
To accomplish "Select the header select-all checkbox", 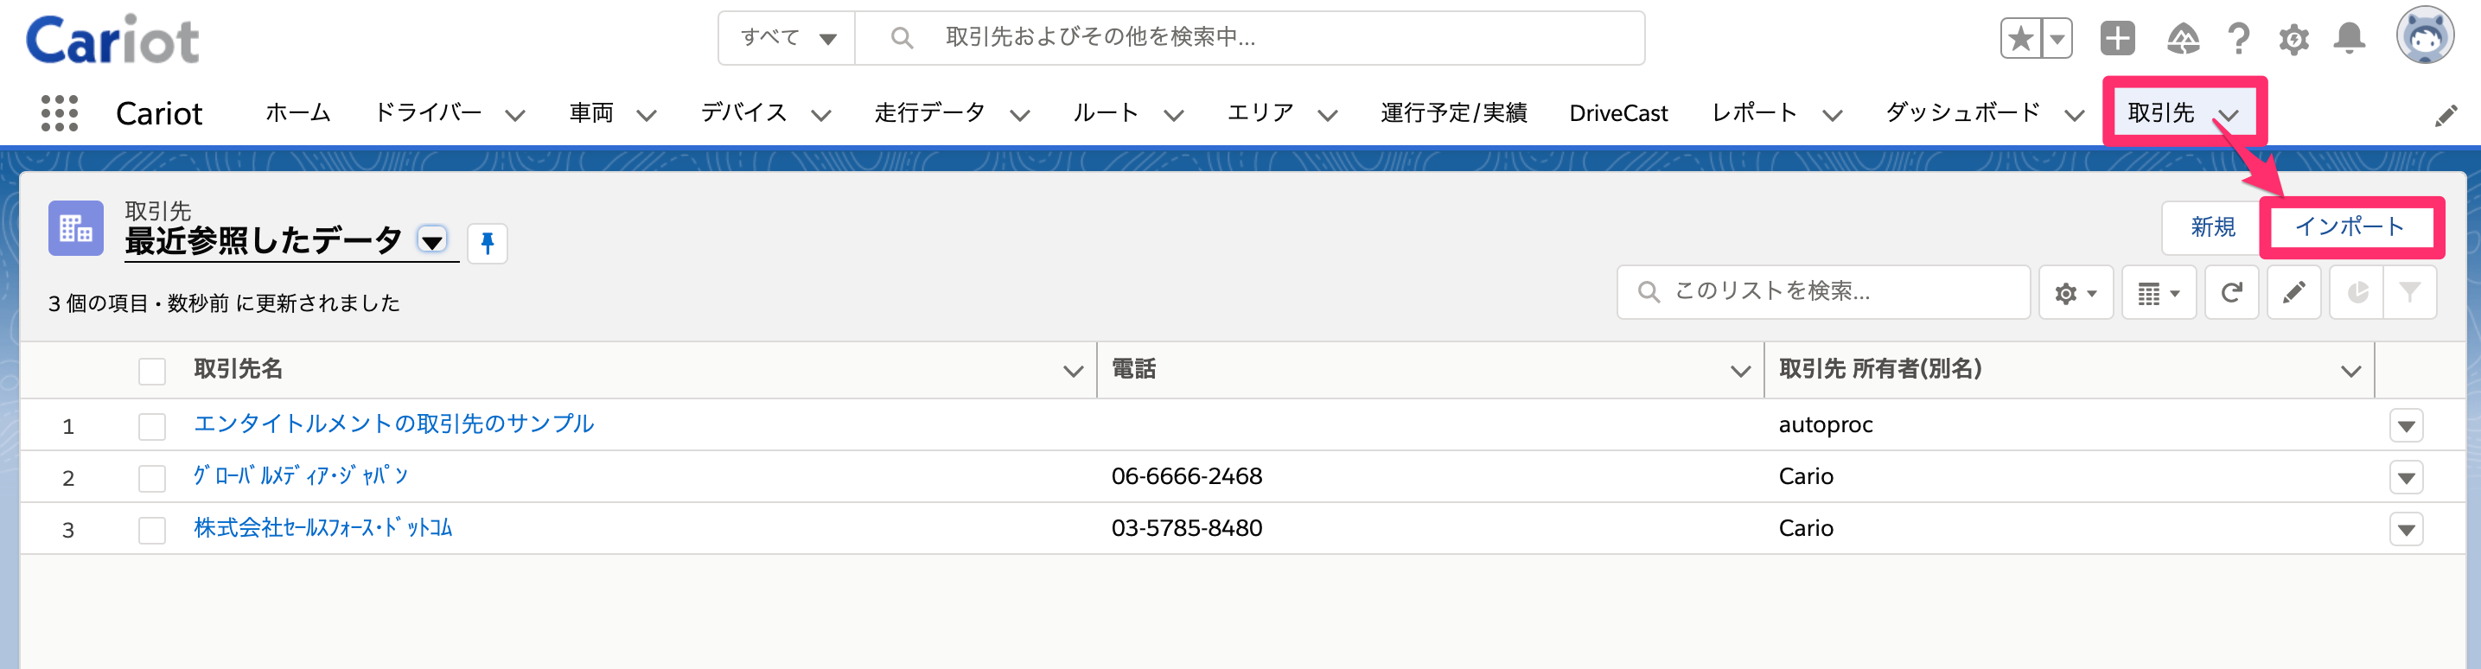I will pyautogui.click(x=152, y=371).
